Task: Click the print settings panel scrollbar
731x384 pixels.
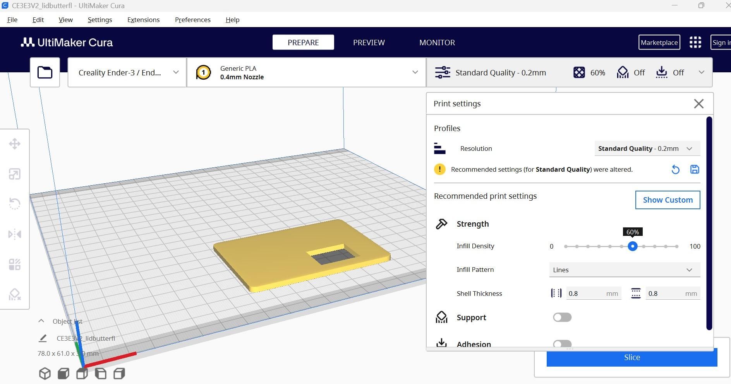Action: 709,224
